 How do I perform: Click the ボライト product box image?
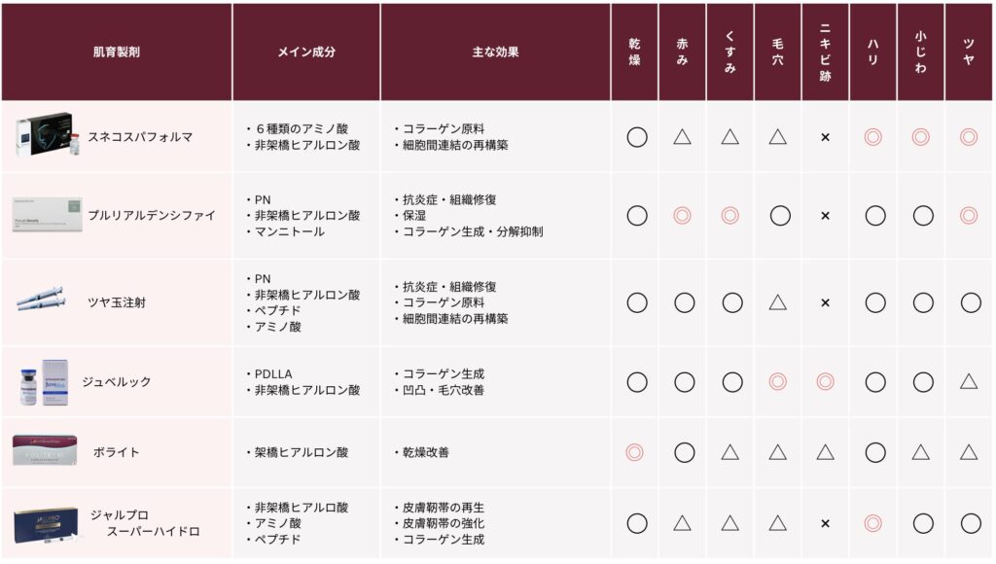point(45,451)
